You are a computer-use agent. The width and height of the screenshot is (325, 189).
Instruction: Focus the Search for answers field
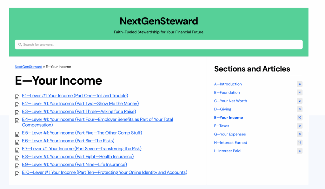pyautogui.click(x=159, y=44)
